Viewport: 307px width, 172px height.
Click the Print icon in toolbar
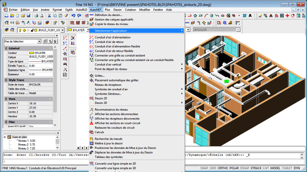36,16
